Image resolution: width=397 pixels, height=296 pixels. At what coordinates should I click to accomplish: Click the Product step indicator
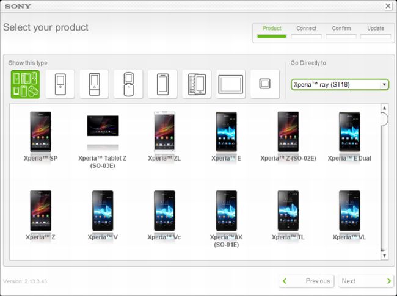pyautogui.click(x=272, y=32)
